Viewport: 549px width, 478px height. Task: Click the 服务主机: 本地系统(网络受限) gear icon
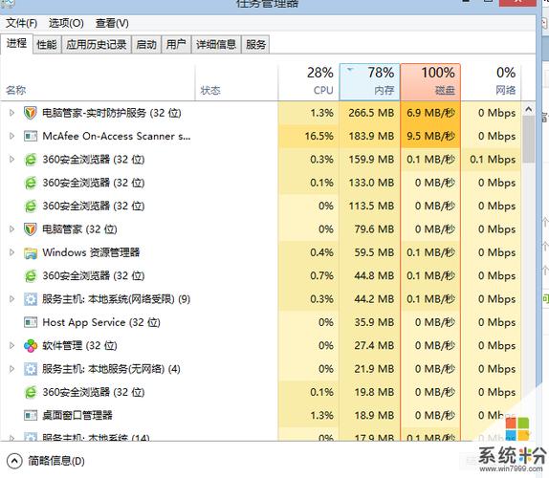[x=31, y=299]
